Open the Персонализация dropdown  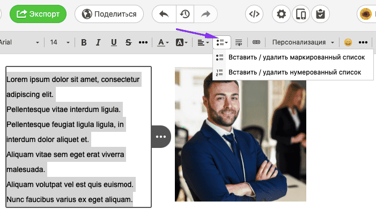click(x=303, y=42)
